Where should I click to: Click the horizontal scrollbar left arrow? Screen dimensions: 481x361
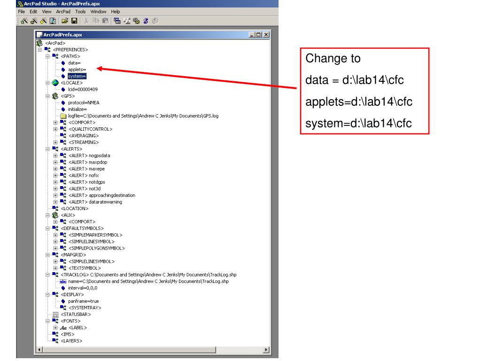tap(39, 350)
